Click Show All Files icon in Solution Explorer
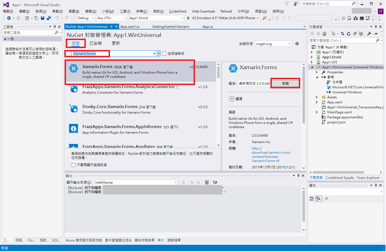This screenshot has height=252, width=386. (361, 34)
